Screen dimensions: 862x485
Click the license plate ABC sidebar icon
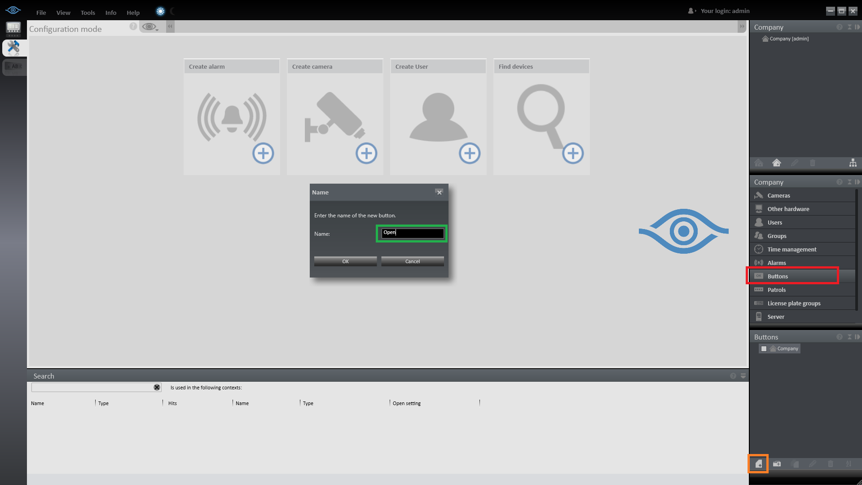[14, 66]
